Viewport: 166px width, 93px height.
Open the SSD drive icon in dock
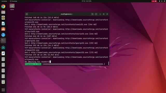tap(3, 76)
